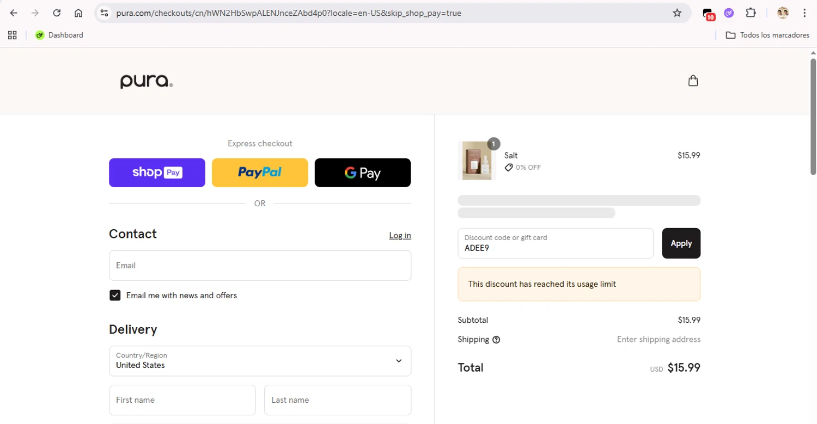
Task: Bookmark this page with the star icon
Action: [677, 13]
